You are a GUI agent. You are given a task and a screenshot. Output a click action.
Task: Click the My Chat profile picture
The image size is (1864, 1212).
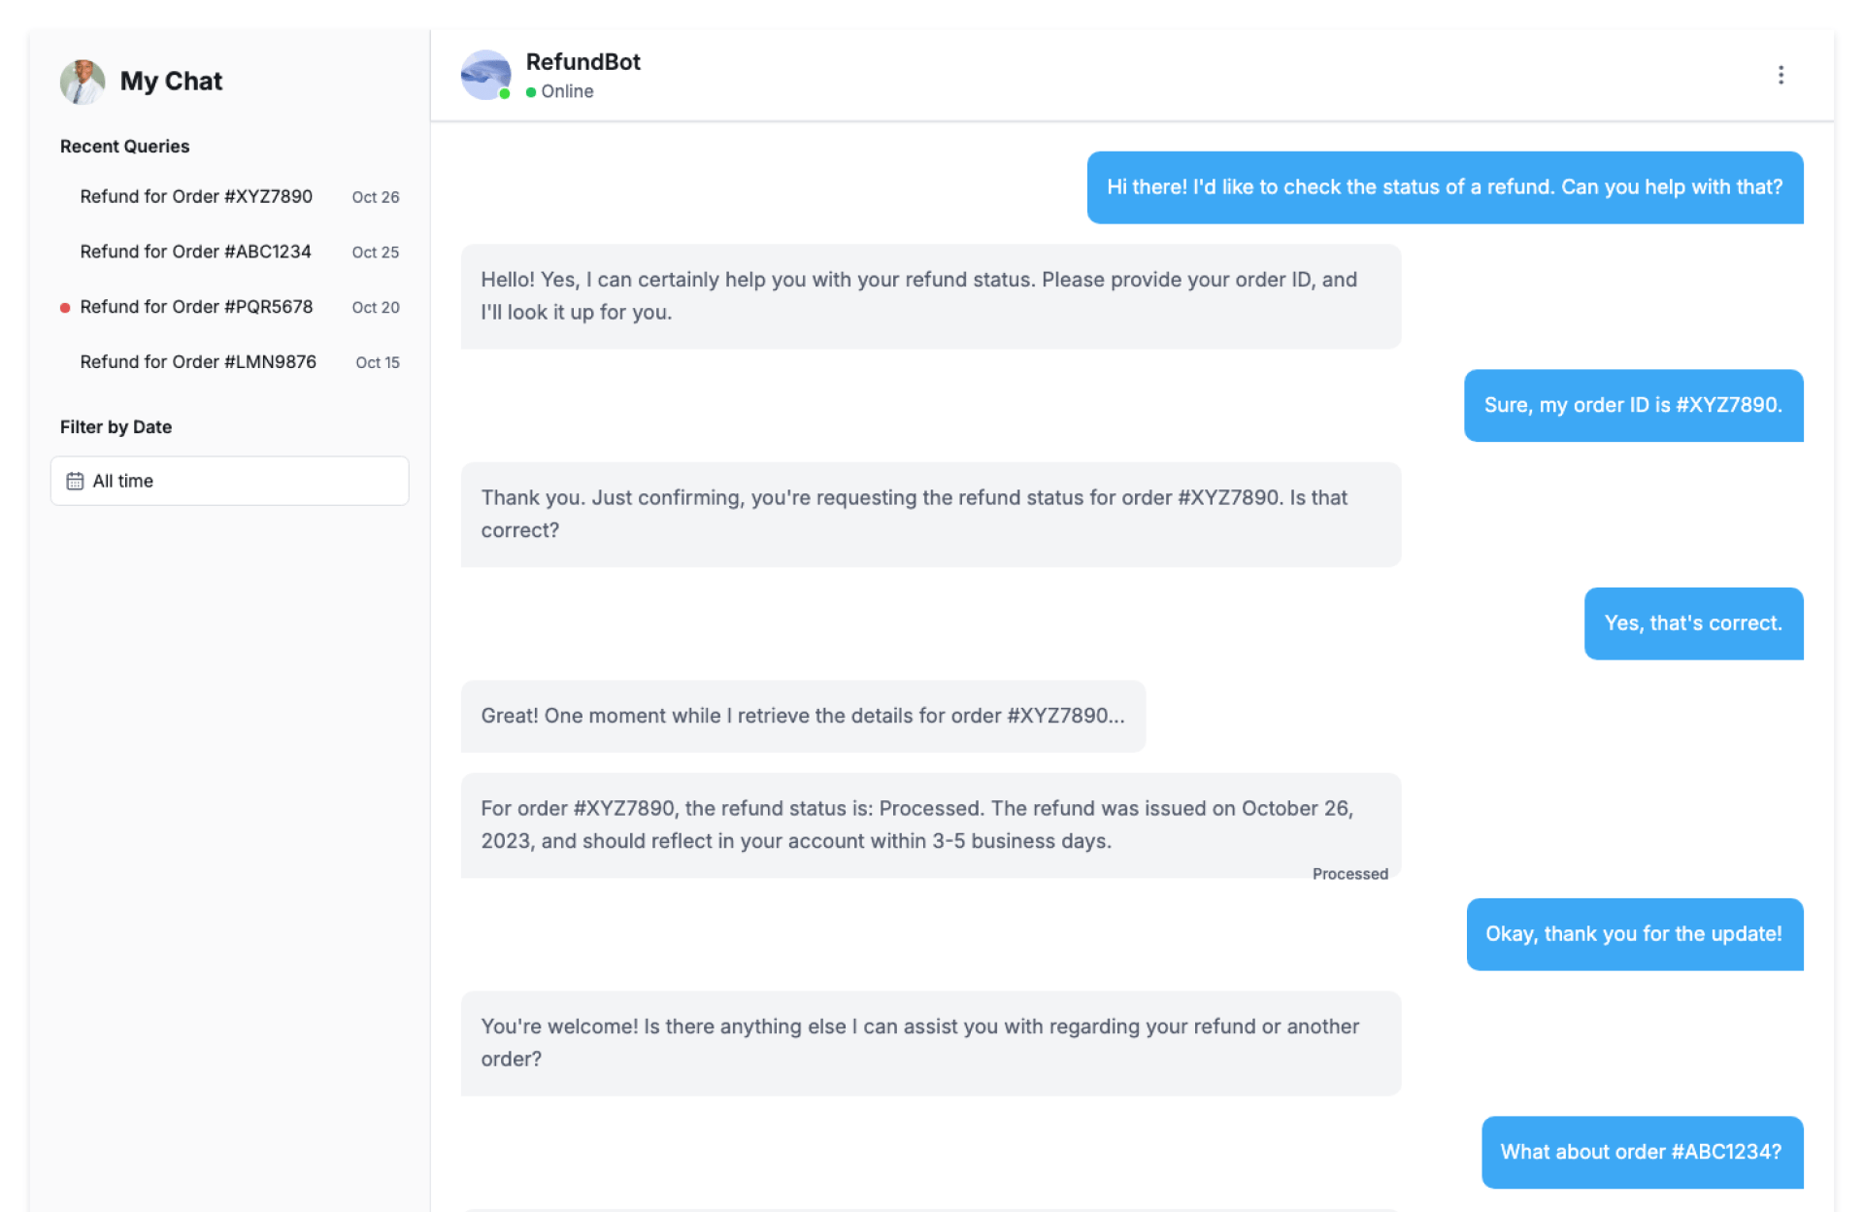tap(83, 82)
